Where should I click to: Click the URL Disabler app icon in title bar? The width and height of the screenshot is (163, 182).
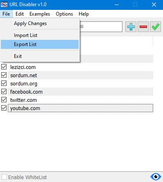tap(4, 5)
